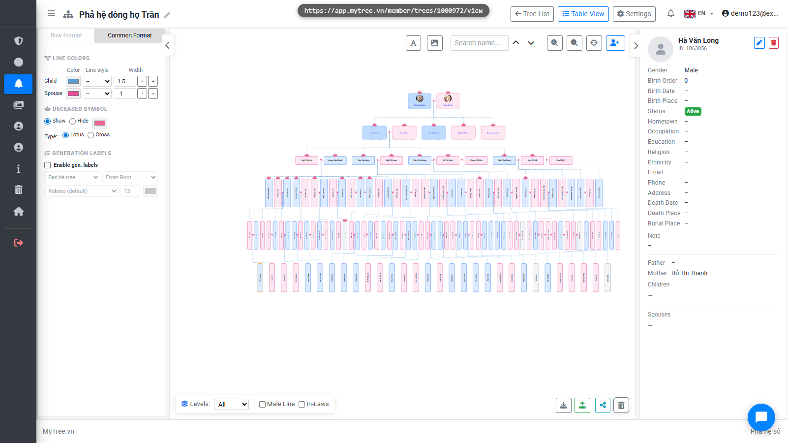This screenshot has width=787, height=443.
Task: Pick deceased symbol color swatch
Action: pos(100,123)
